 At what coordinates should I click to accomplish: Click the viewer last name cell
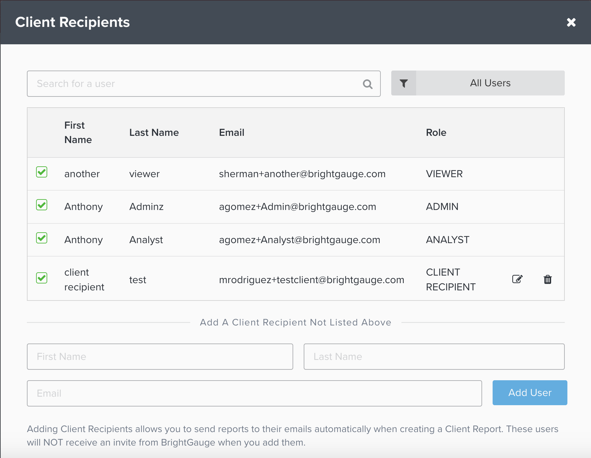144,174
